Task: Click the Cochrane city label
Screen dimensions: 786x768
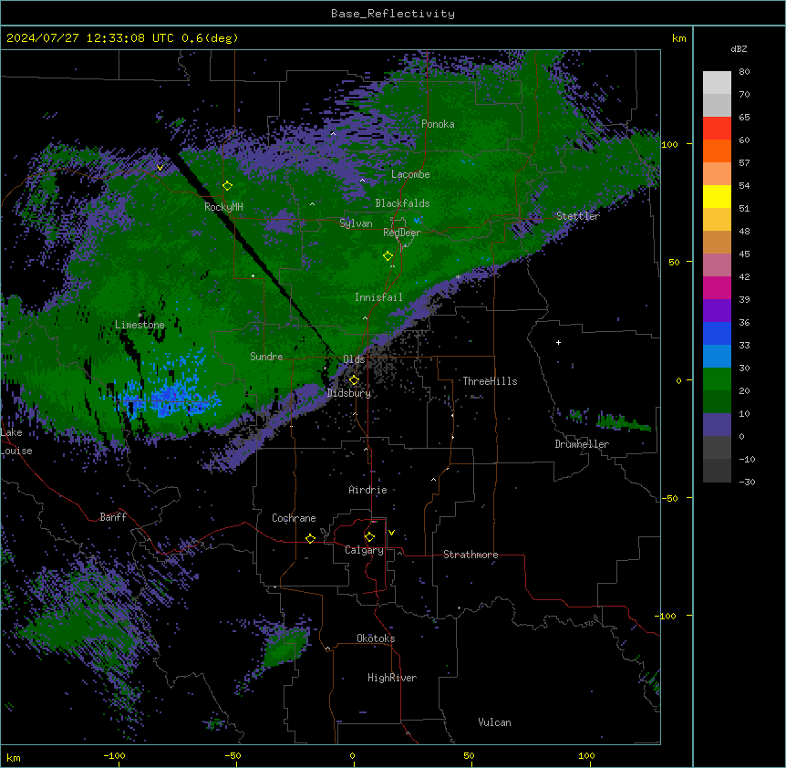Action: point(294,518)
